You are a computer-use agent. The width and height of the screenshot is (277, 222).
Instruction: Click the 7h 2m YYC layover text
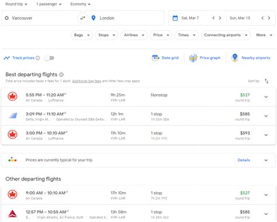coord(159,198)
